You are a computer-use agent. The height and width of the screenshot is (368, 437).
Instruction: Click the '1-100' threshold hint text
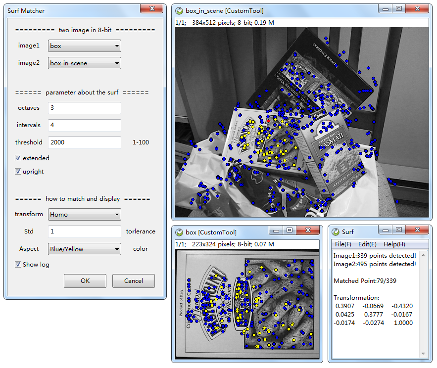point(141,142)
